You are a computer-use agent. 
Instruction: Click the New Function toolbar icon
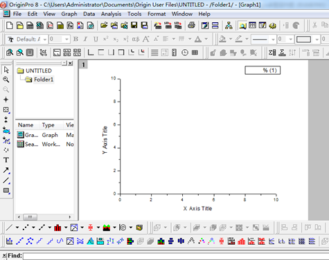click(70, 26)
